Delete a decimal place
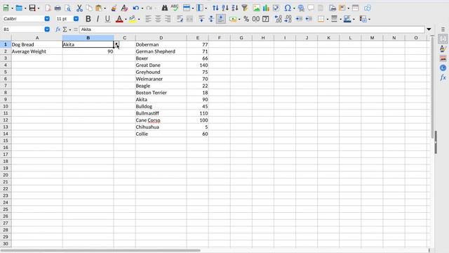The height and width of the screenshot is (253, 449). (x=288, y=19)
